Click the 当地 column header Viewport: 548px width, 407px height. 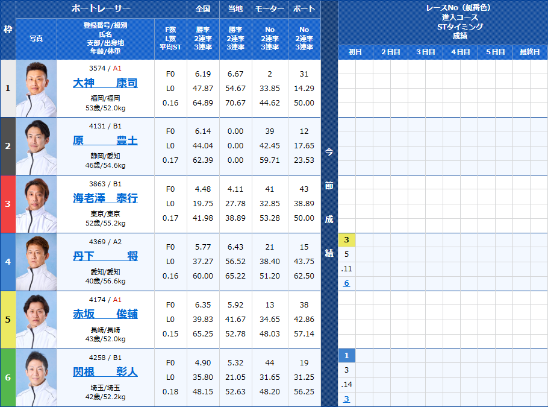tap(235, 9)
